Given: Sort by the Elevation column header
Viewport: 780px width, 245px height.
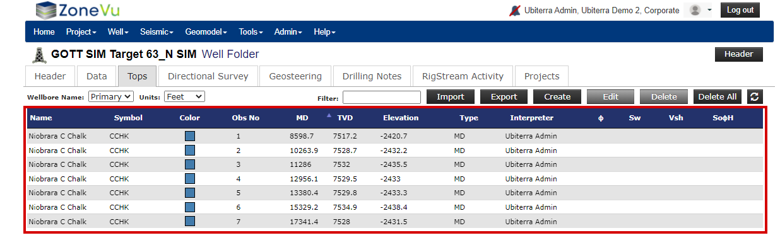Looking at the screenshot, I should (401, 118).
